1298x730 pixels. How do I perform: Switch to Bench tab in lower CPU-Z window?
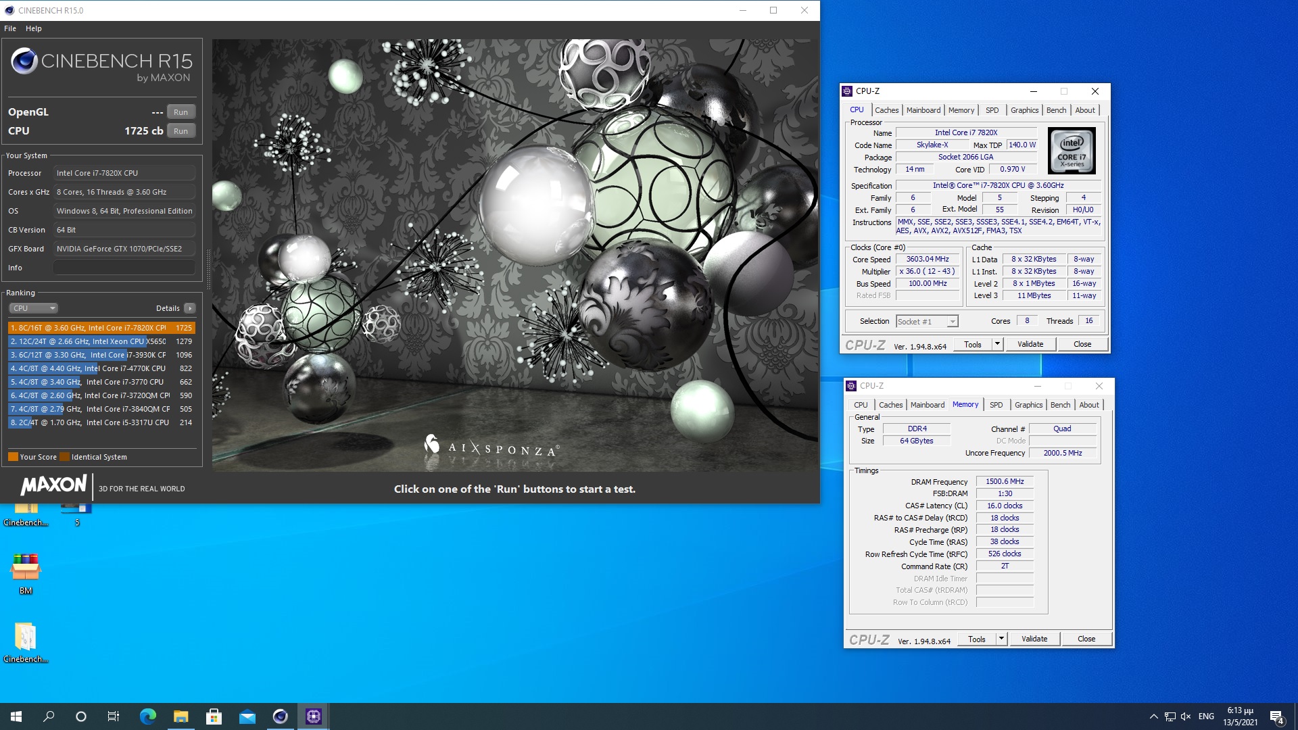1060,405
